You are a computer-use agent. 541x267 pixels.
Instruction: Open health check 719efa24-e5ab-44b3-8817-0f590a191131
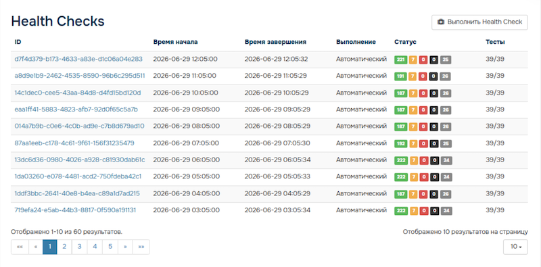75,210
